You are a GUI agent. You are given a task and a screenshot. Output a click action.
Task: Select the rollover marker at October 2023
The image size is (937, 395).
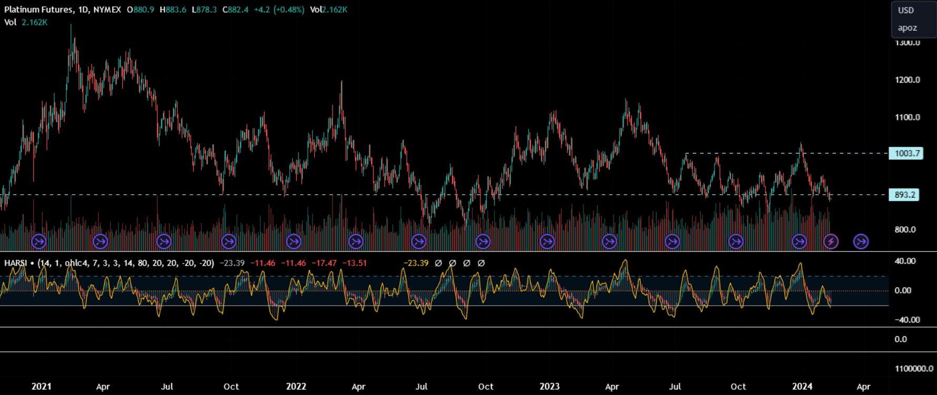coord(736,242)
